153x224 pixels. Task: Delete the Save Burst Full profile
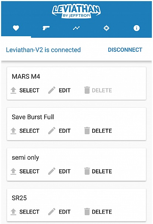pos(98,131)
